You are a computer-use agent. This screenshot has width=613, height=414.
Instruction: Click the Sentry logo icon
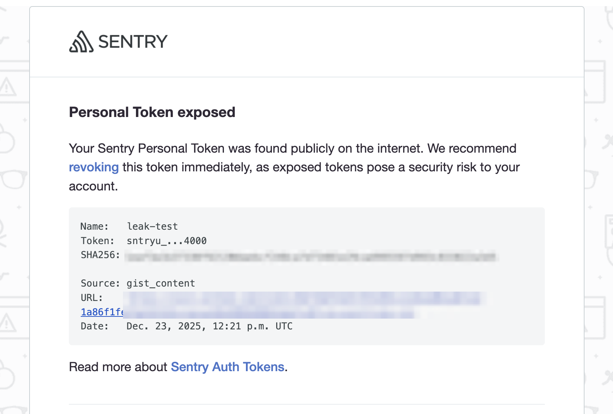coord(81,42)
